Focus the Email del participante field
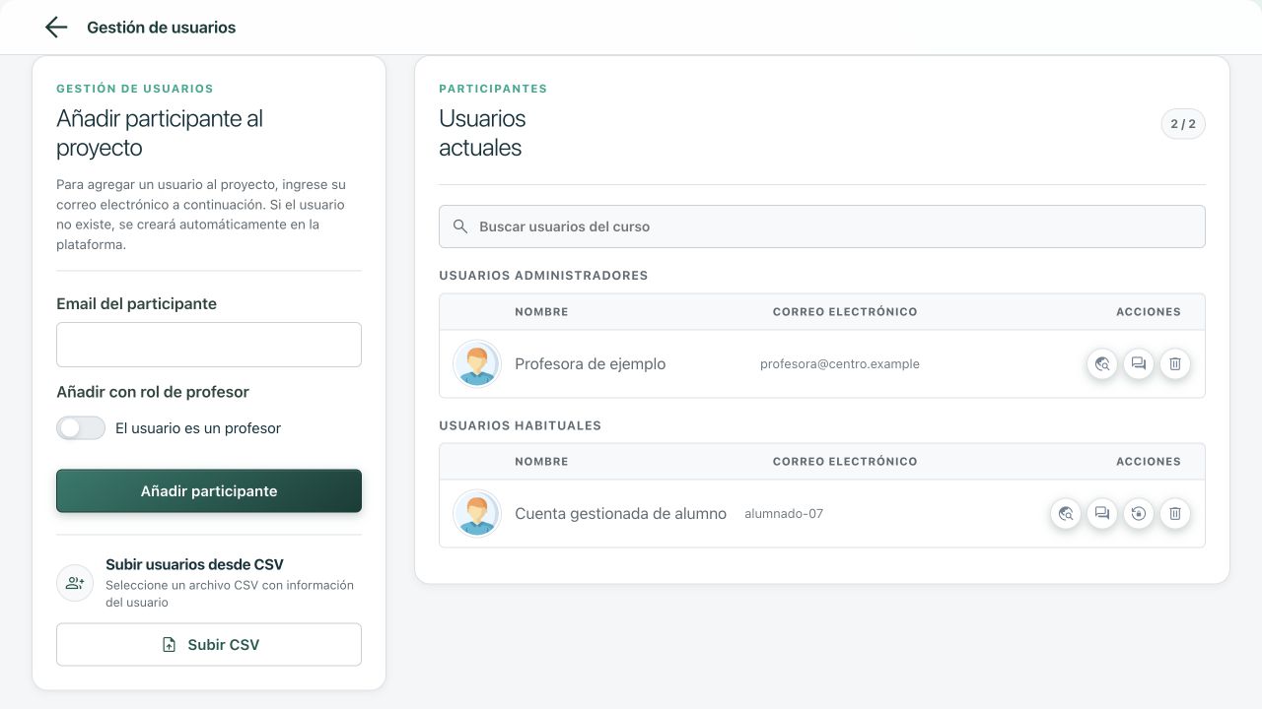Screen dimensions: 1262x709 click(209, 345)
